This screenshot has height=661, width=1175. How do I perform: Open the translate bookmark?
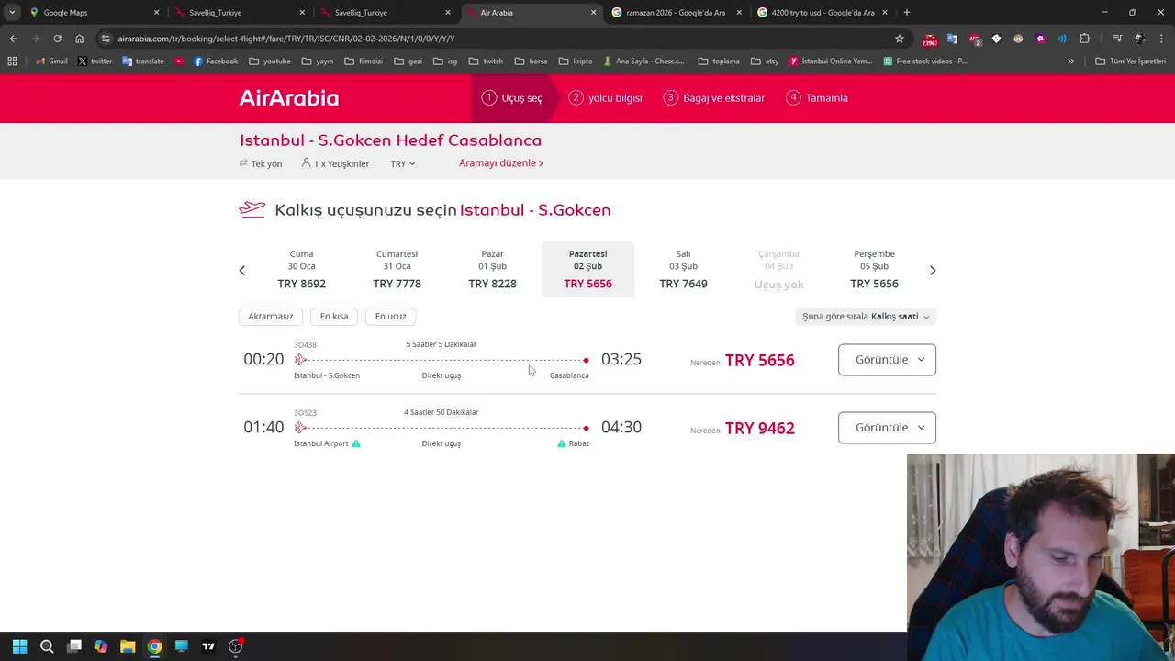pyautogui.click(x=142, y=62)
